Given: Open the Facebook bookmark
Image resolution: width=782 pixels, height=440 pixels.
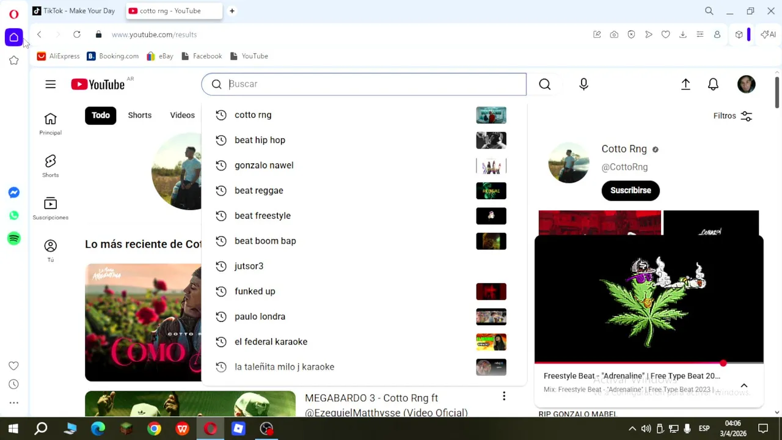Looking at the screenshot, I should pos(201,56).
